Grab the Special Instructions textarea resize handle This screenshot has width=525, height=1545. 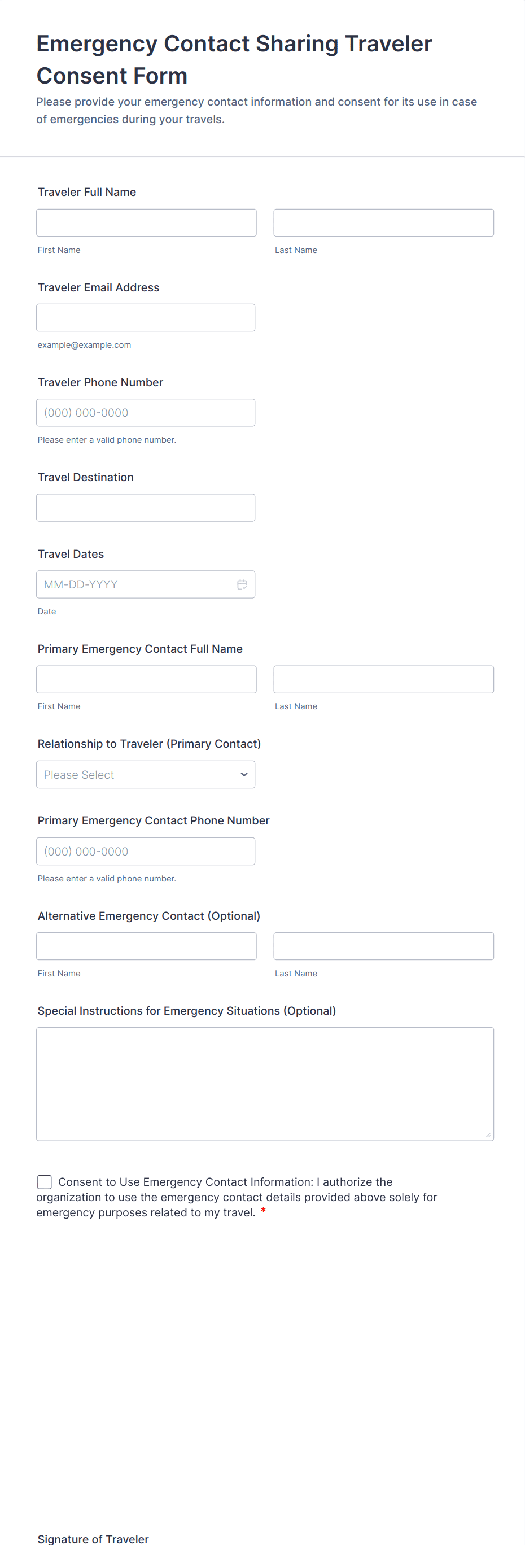[x=488, y=1135]
